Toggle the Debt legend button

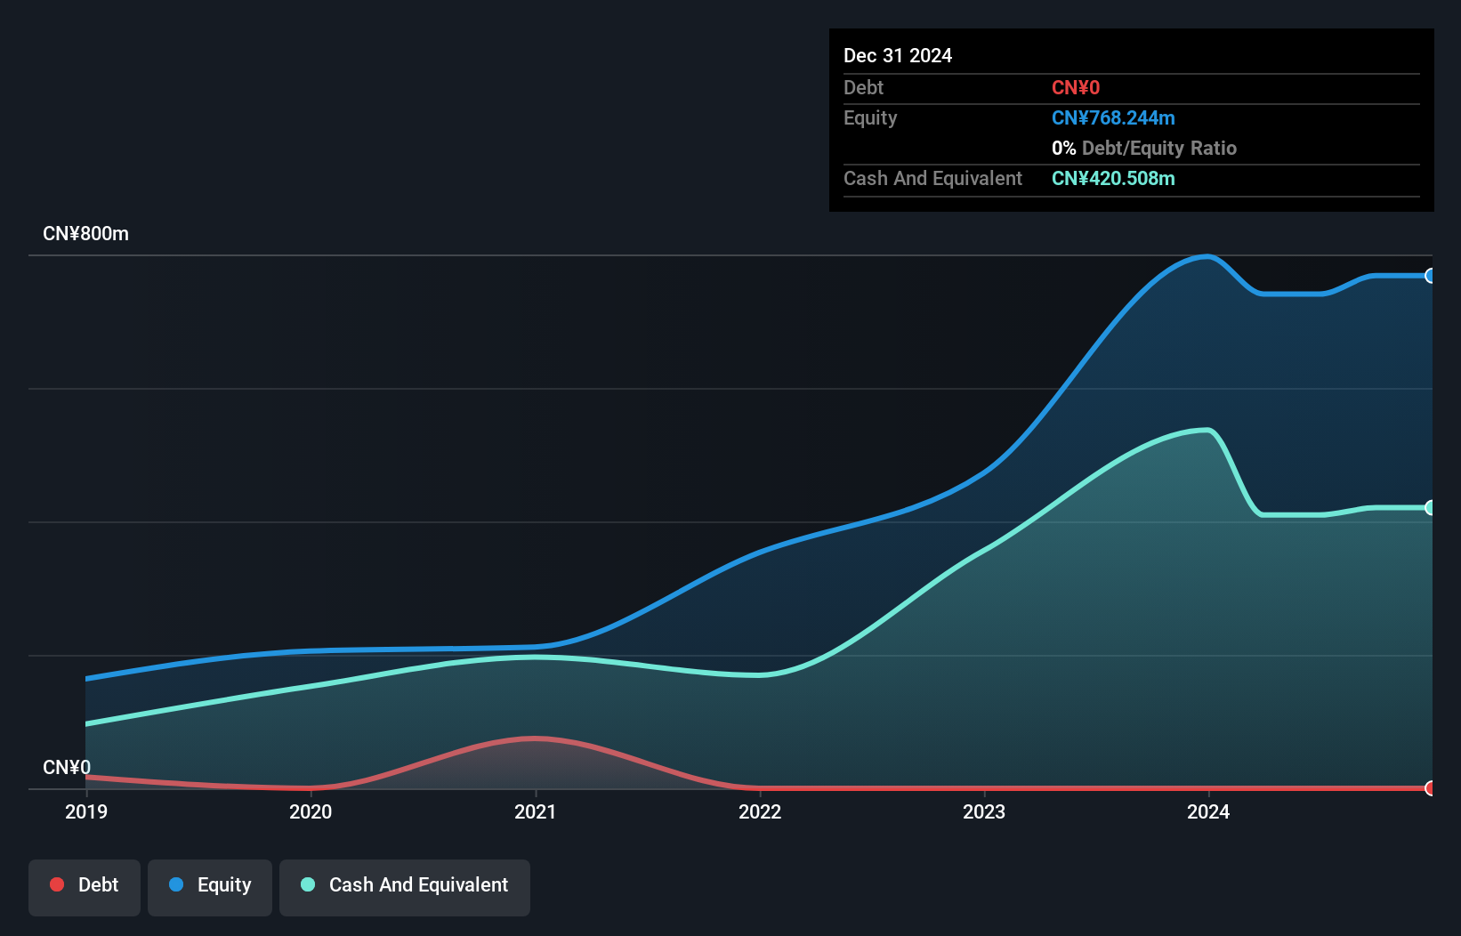click(x=85, y=887)
